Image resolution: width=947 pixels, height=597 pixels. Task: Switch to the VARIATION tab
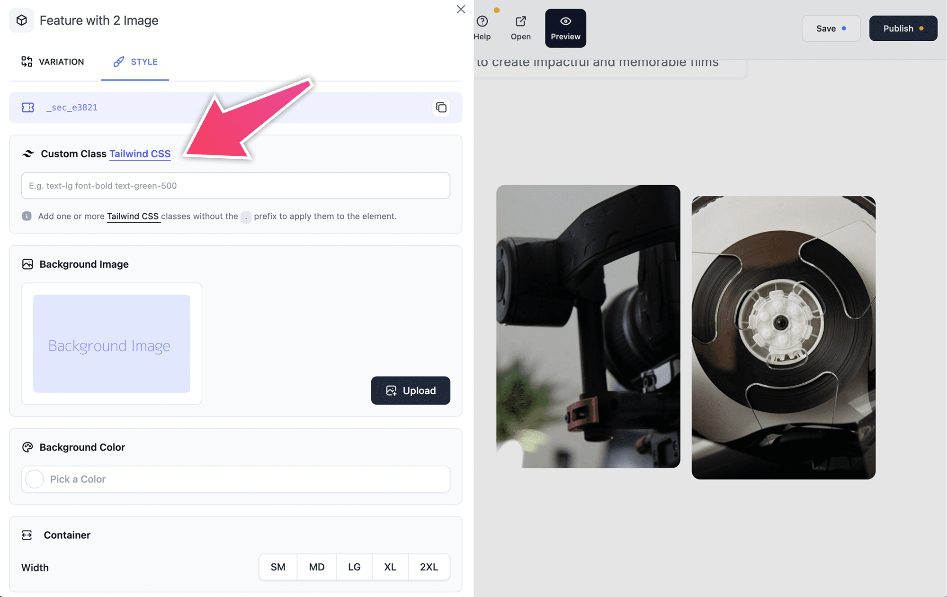point(53,62)
